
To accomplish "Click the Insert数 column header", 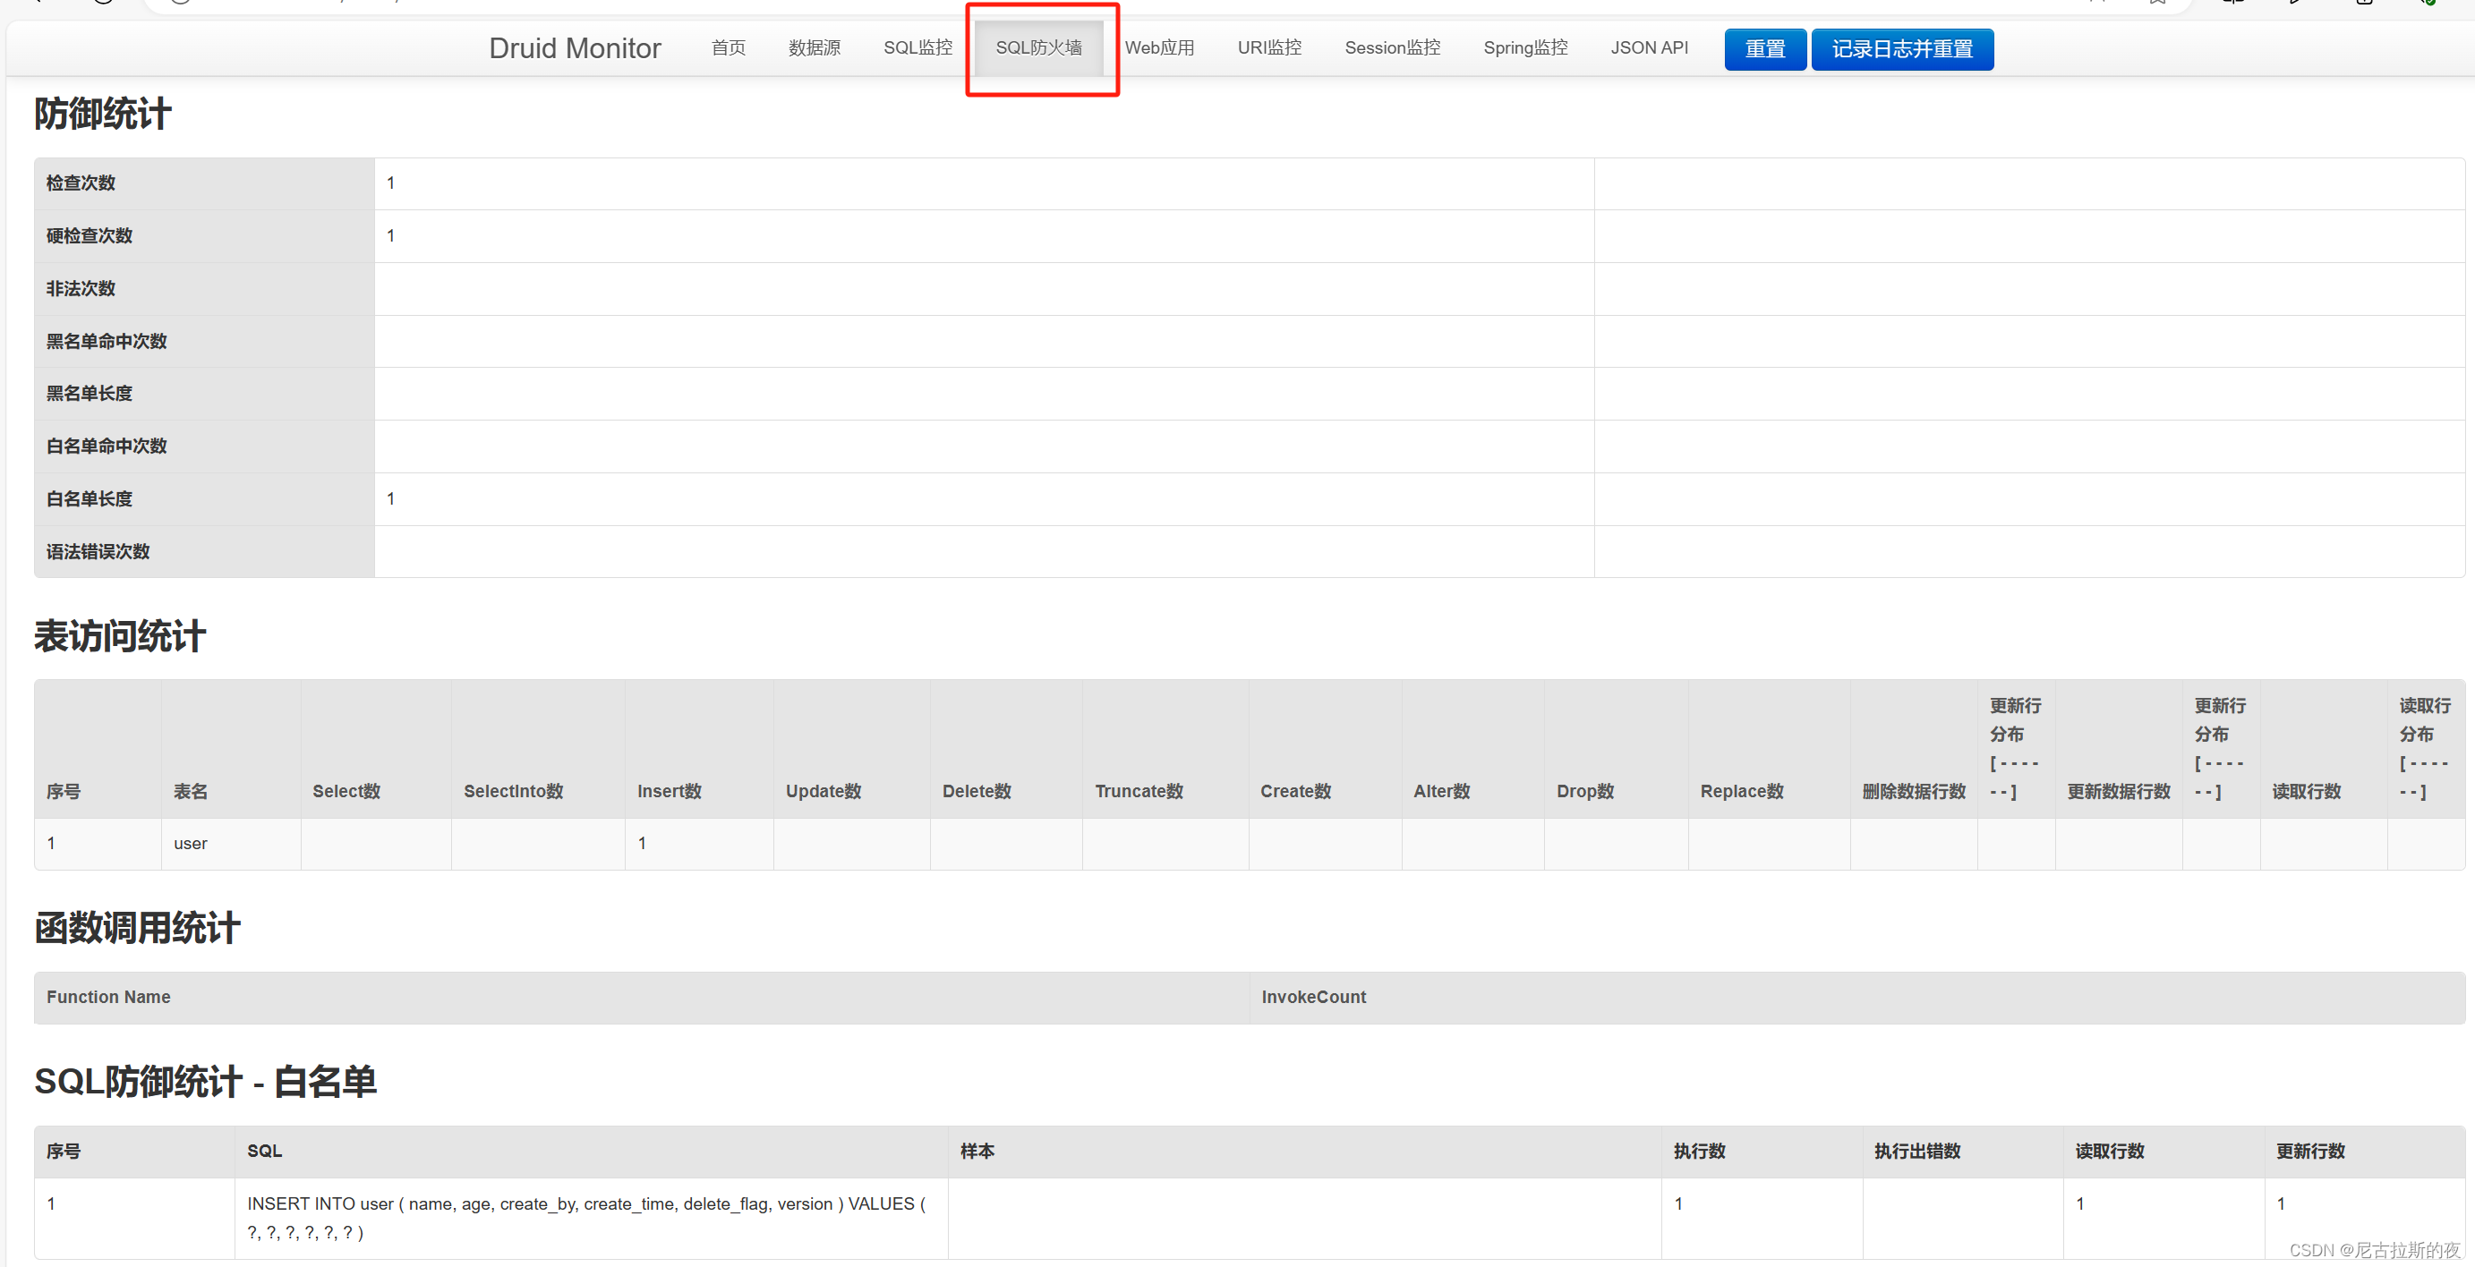I will [669, 791].
